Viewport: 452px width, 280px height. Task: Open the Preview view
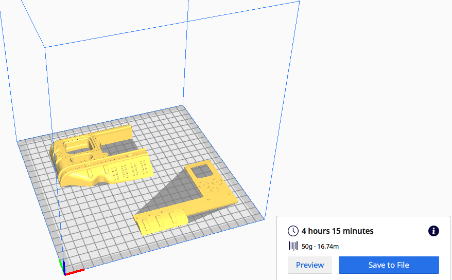point(310,265)
